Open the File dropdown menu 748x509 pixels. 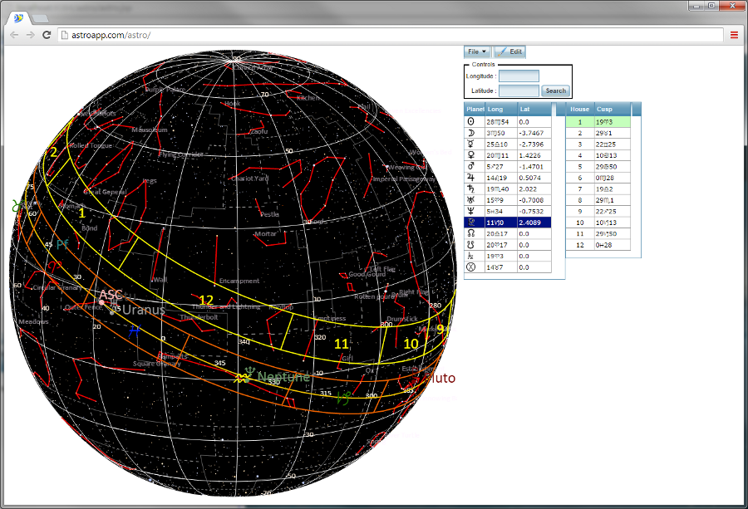(x=477, y=51)
